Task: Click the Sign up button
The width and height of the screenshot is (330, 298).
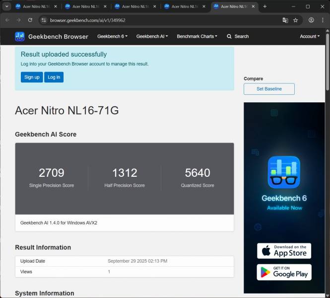Action: tap(32, 77)
